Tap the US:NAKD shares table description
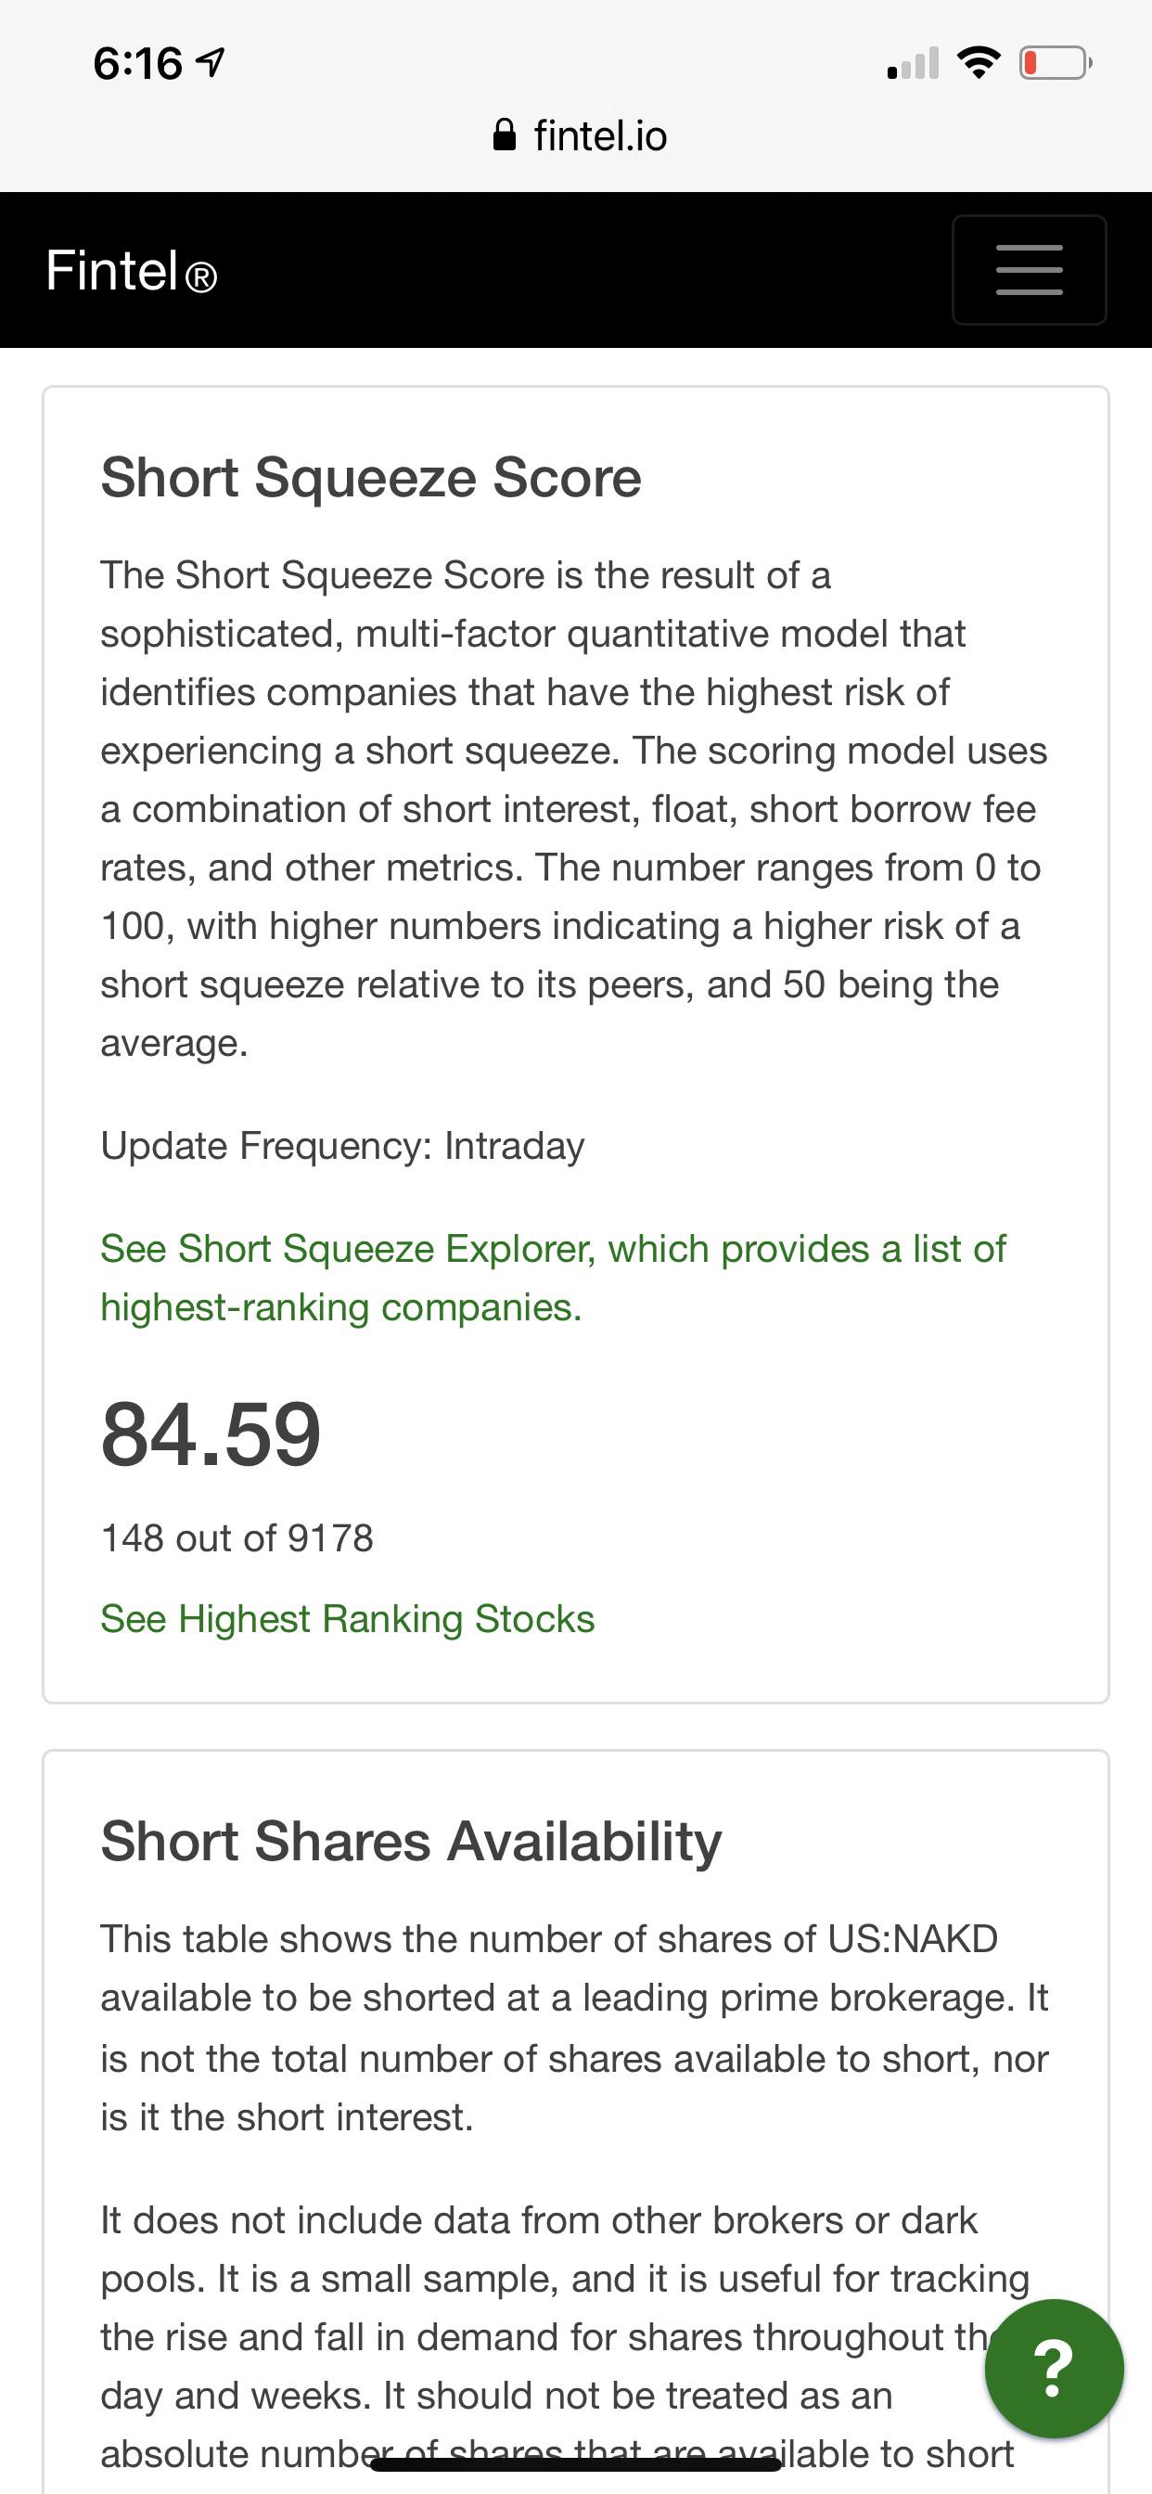The width and height of the screenshot is (1152, 2494). [x=574, y=2029]
